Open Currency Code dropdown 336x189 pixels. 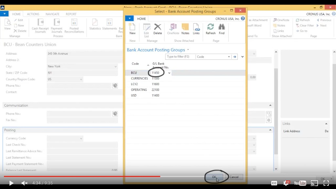[81, 139]
